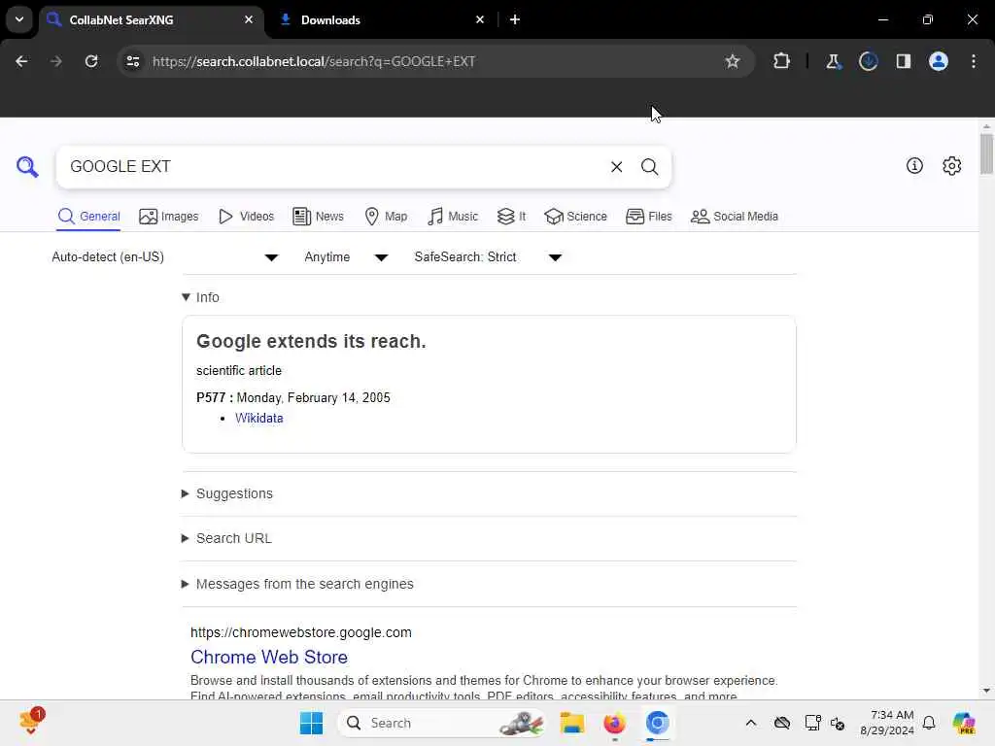Click the Chrome taskbar icon
This screenshot has width=995, height=746.
(x=658, y=723)
